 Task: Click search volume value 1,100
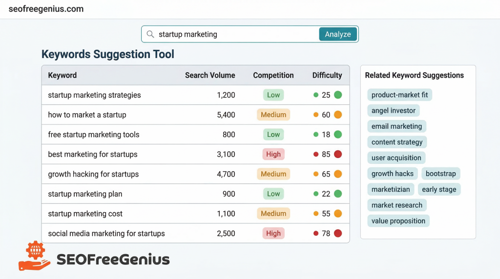[226, 213]
